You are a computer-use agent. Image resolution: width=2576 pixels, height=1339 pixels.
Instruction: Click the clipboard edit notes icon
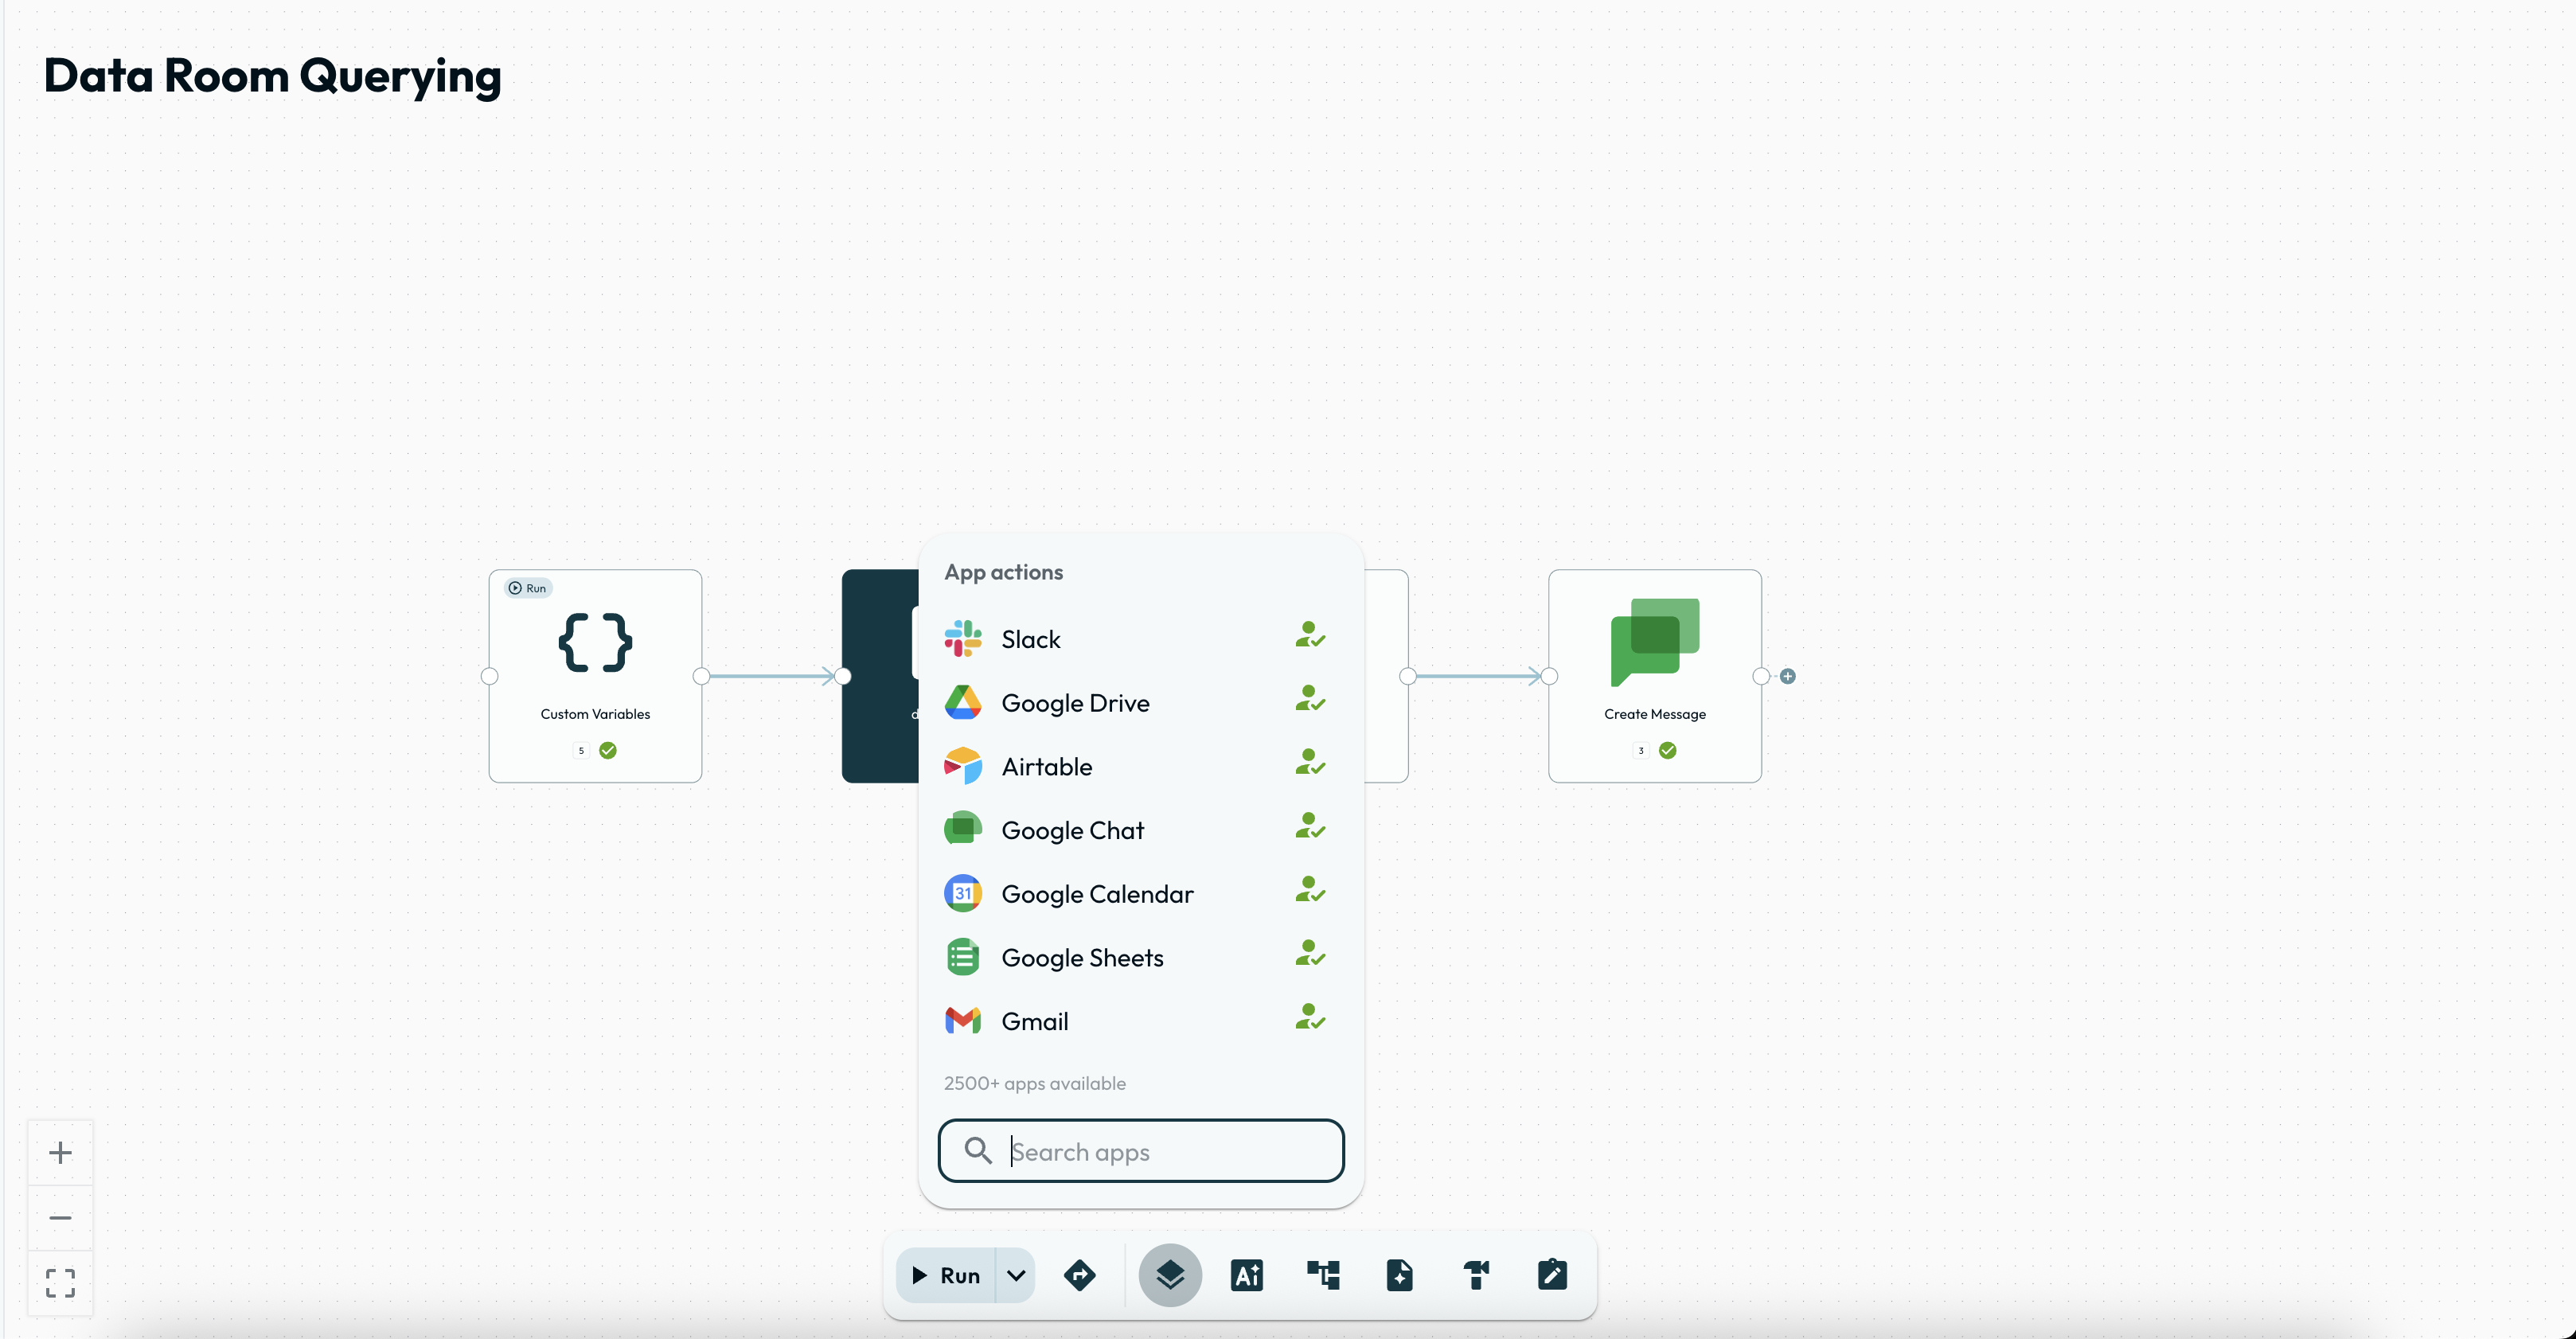coord(1552,1275)
